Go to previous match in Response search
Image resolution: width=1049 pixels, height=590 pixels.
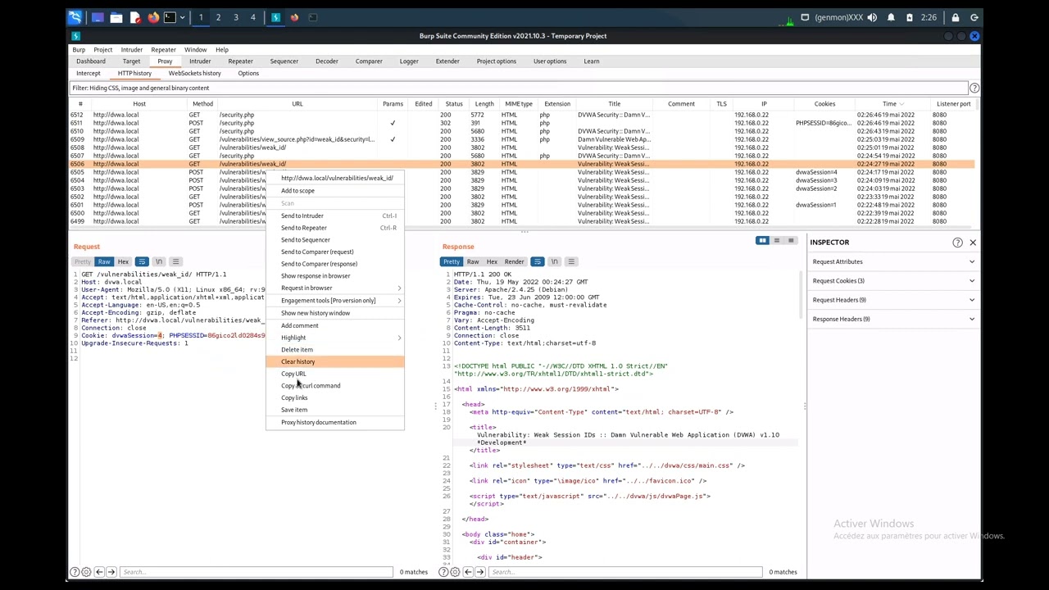pyautogui.click(x=468, y=572)
